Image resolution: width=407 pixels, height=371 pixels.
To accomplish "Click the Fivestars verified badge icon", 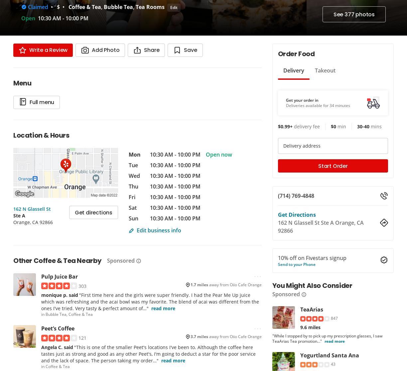I will (384, 260).
